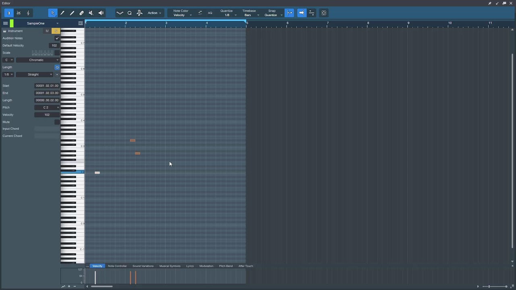Toggle Autoscroll arrow button

coord(301,13)
